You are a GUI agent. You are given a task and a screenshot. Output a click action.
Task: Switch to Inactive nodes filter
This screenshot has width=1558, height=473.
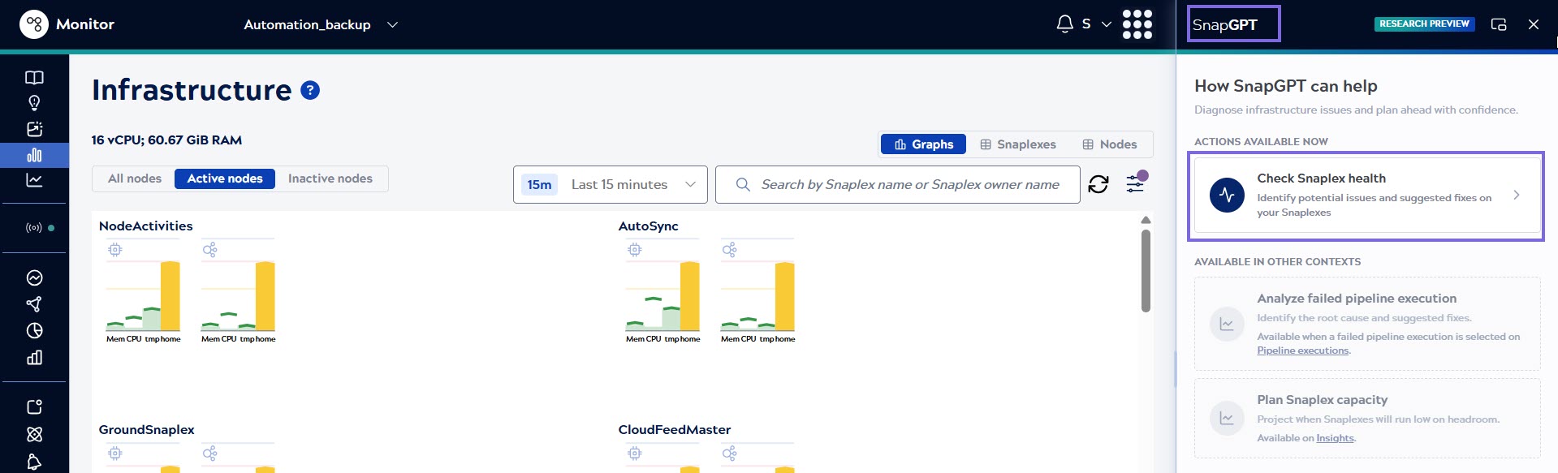(330, 178)
